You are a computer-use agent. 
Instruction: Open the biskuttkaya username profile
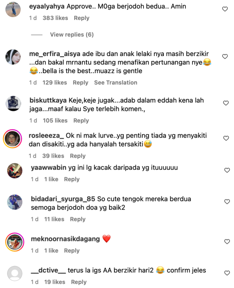(48, 101)
